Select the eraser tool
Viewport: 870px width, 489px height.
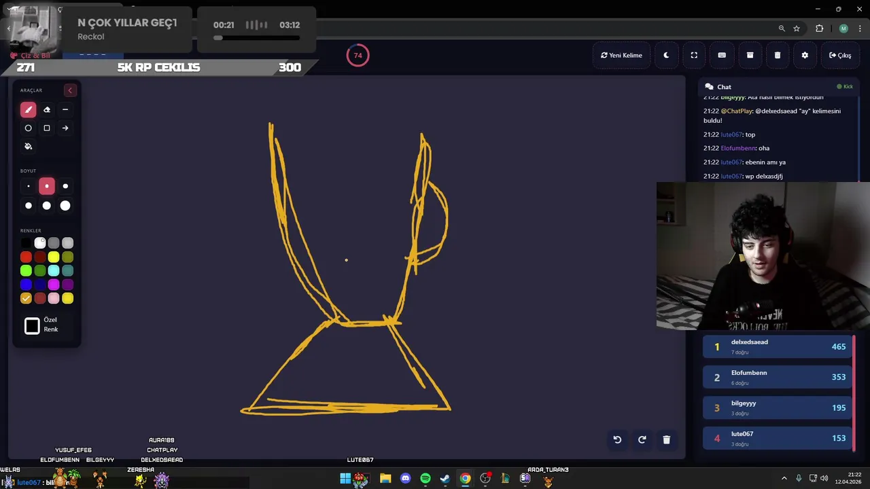pos(47,109)
